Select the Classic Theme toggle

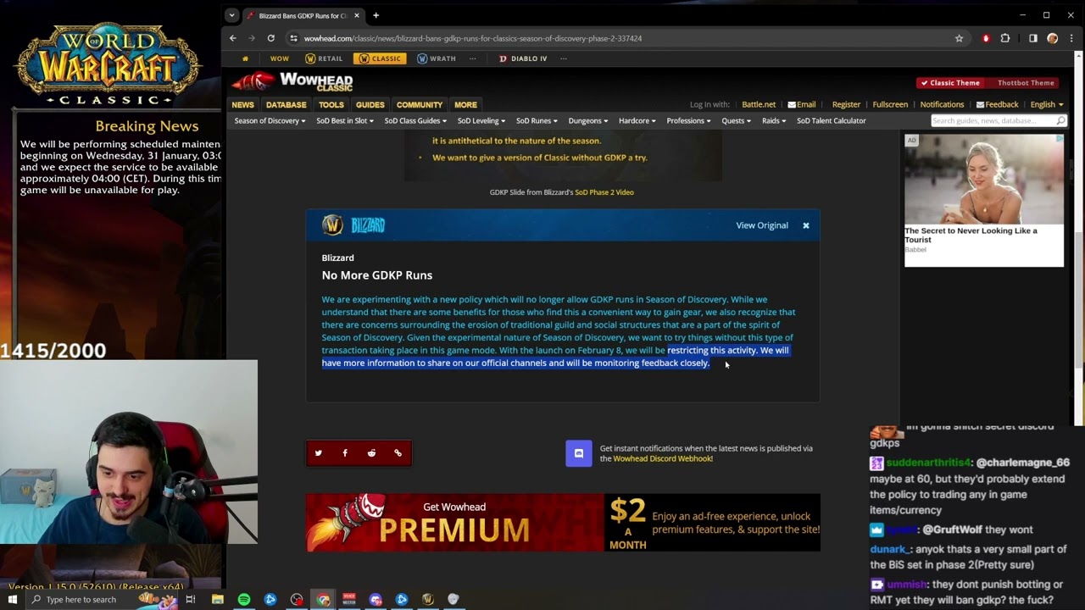pos(949,83)
